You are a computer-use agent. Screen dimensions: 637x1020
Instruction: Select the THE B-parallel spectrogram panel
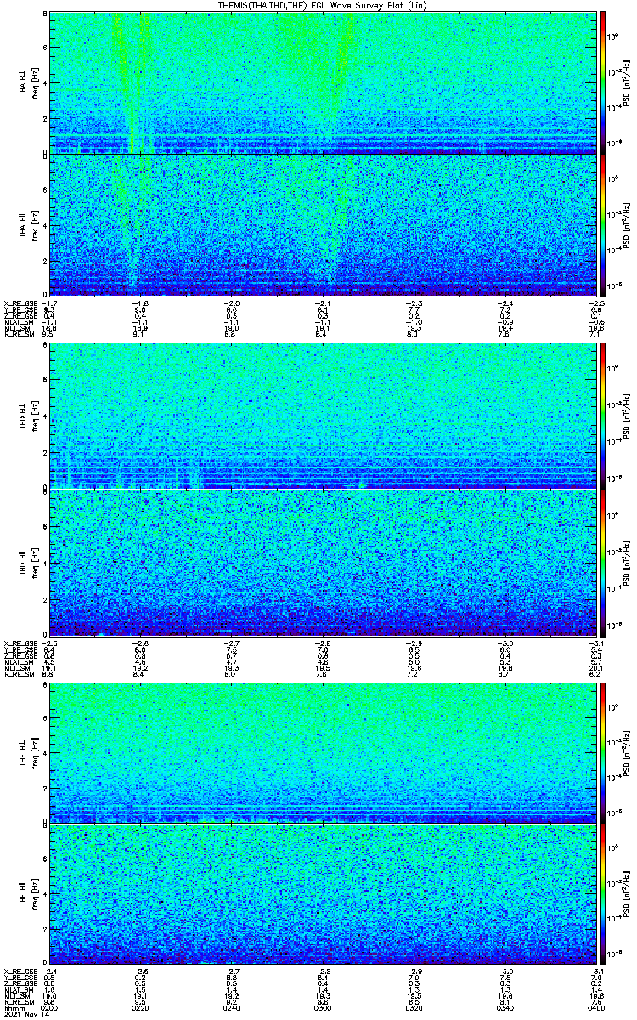pyautogui.click(x=322, y=893)
